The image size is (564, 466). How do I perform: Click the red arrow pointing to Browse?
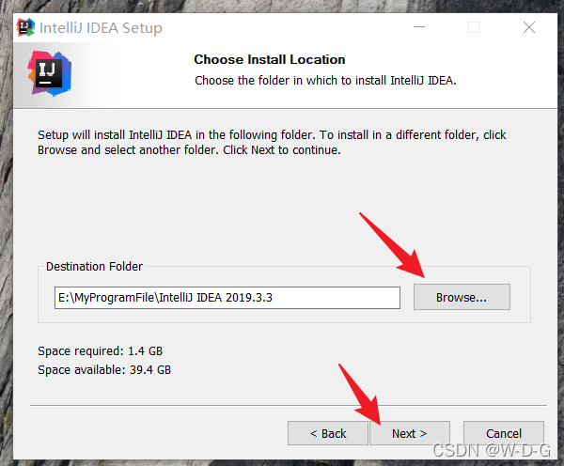point(393,245)
